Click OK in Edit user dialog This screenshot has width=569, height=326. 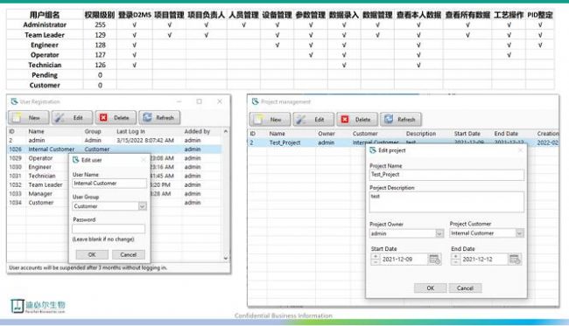coord(92,254)
